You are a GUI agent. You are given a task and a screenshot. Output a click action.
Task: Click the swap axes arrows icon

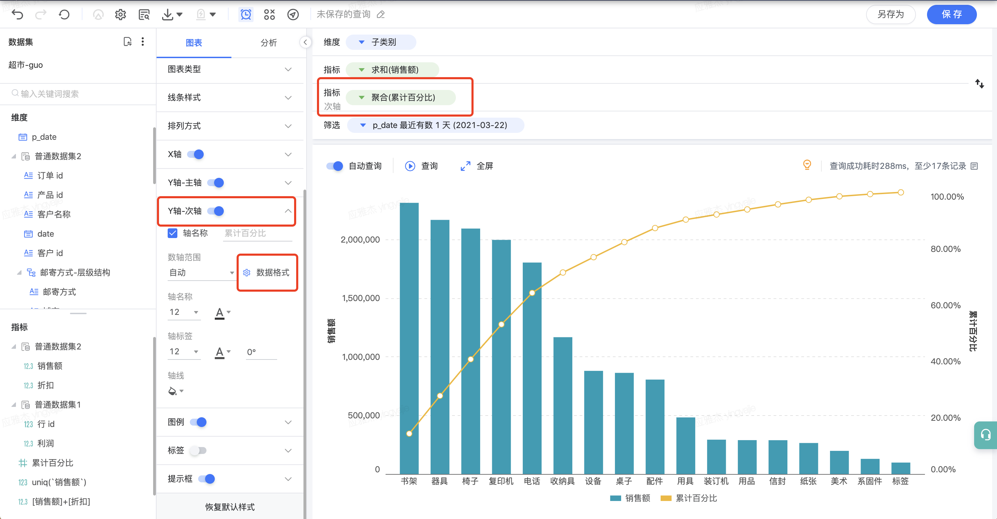980,83
